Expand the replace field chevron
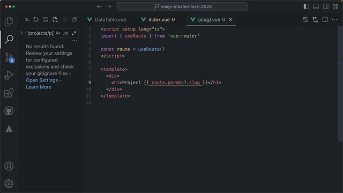 click(x=21, y=33)
